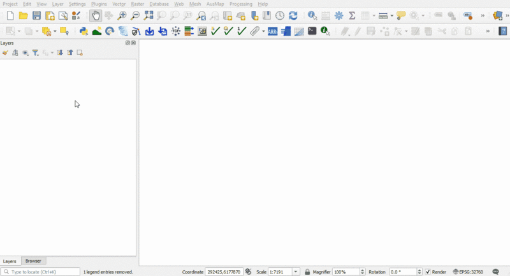
Task: Select the Pan Map hand tool
Action: coord(95,16)
